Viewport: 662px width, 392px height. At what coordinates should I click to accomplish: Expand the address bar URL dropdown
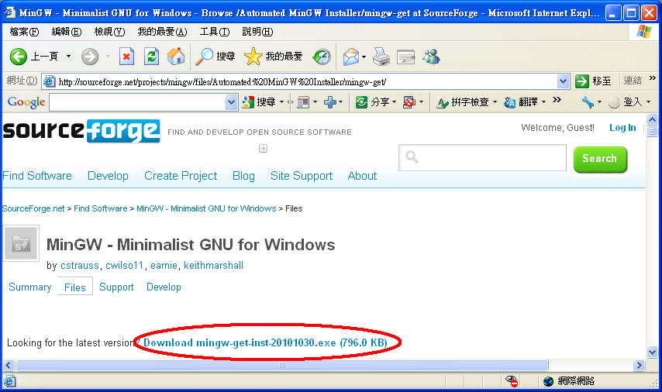pyautogui.click(x=563, y=81)
